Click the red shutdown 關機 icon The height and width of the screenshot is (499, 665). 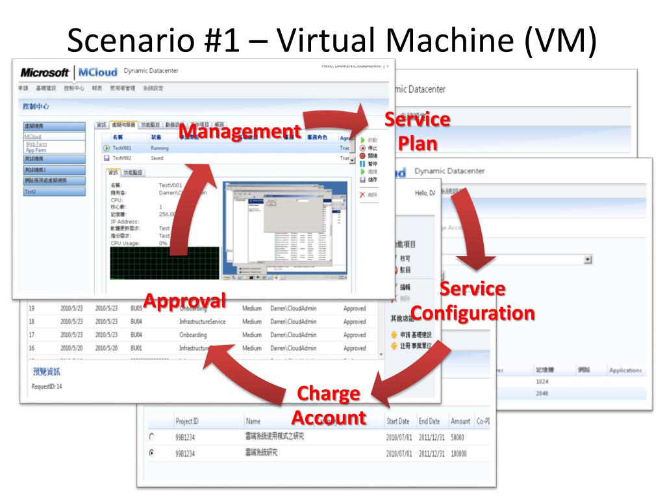click(x=362, y=156)
